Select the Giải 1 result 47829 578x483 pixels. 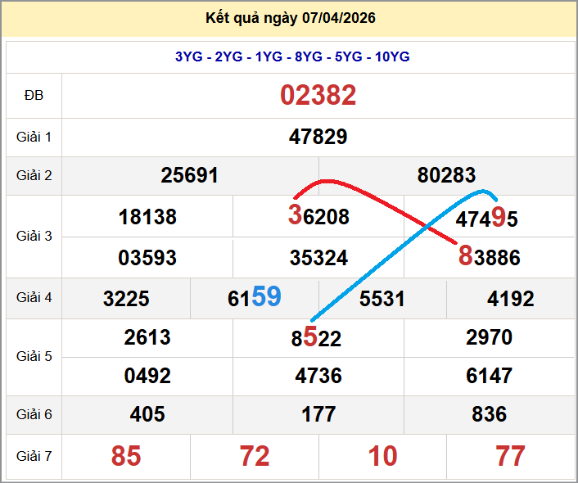(x=318, y=137)
